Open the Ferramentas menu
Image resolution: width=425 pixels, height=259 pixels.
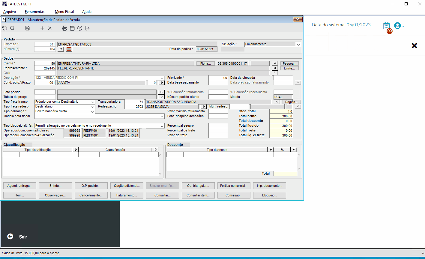click(35, 12)
